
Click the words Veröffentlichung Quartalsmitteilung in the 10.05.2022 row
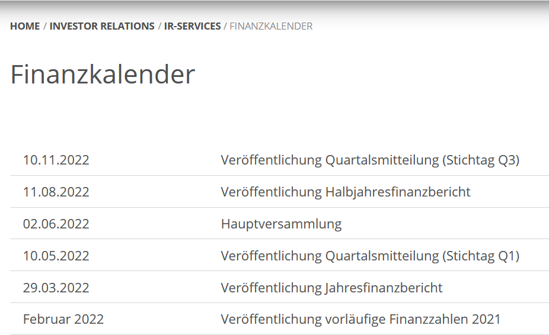(x=330, y=256)
